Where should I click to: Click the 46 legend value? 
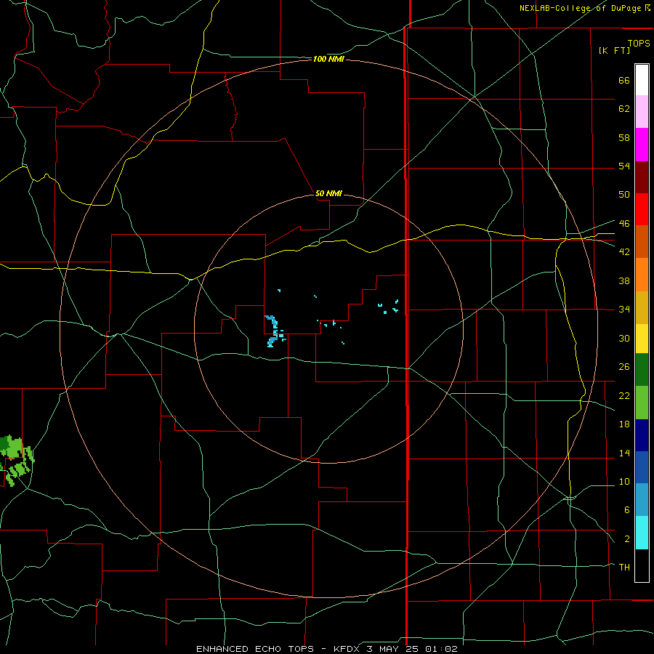[x=624, y=224]
